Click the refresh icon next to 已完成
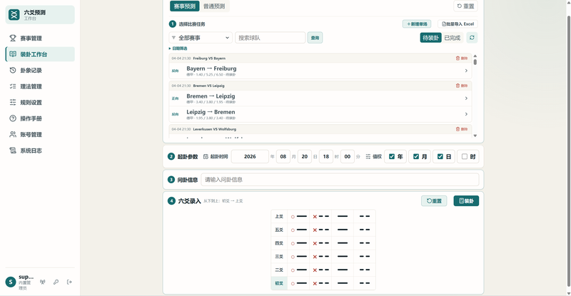 pos(472,38)
